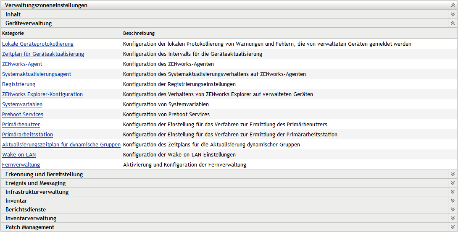Expand the Inventar section chevron

(453, 201)
